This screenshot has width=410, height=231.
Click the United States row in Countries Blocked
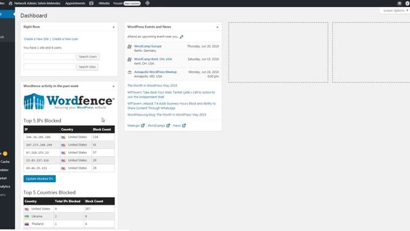(69, 209)
